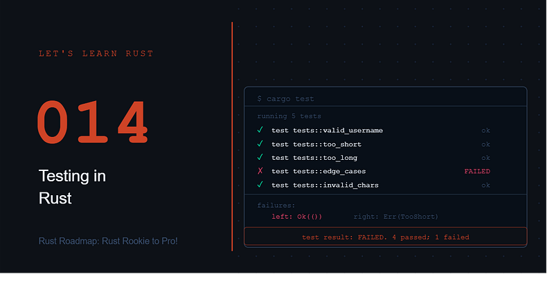Click "ok" status of invalid_chars test
554x281 pixels.
[x=486, y=185]
